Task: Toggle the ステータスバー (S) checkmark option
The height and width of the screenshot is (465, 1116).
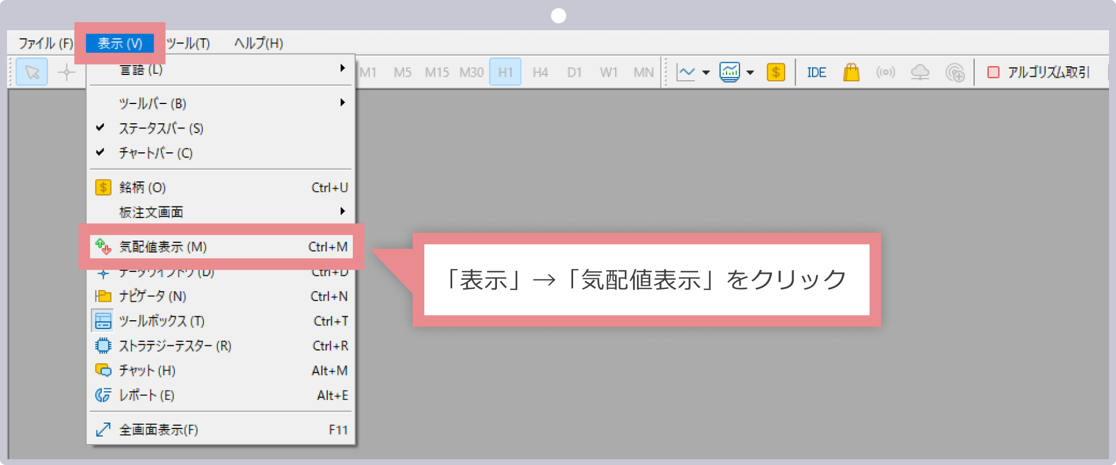Action: (x=161, y=128)
